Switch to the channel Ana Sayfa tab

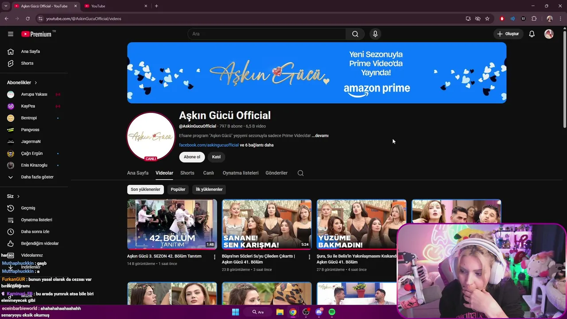[x=138, y=173]
